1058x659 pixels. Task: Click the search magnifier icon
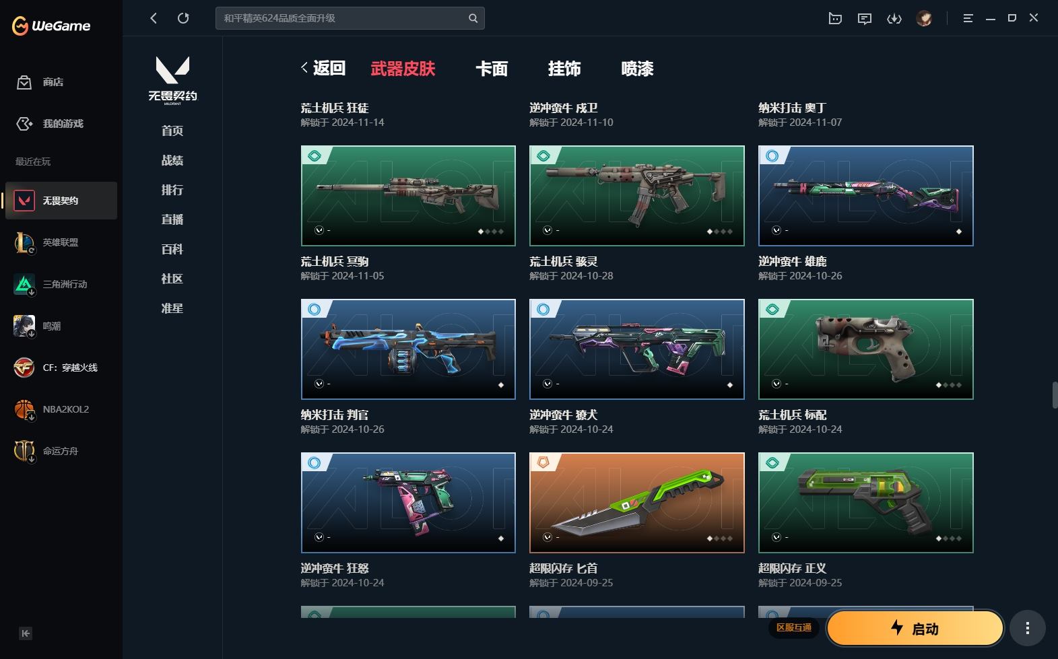(x=473, y=18)
